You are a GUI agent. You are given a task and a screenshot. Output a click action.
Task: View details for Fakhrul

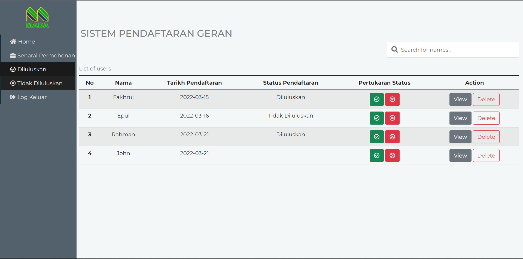[x=460, y=99]
